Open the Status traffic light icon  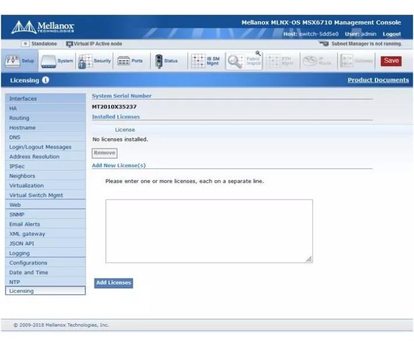(x=159, y=62)
